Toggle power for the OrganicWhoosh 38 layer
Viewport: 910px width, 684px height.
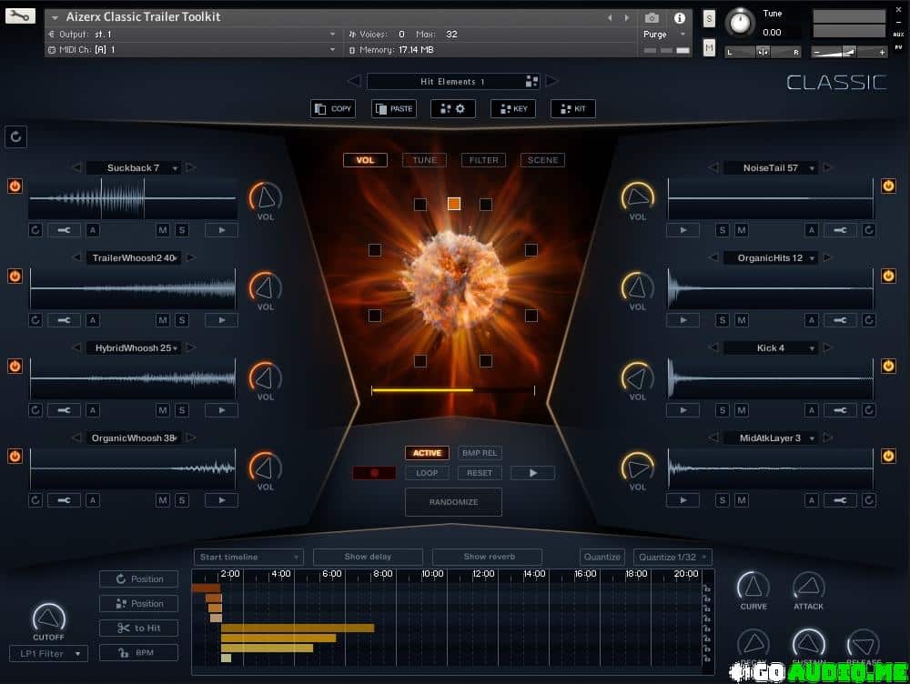point(15,456)
